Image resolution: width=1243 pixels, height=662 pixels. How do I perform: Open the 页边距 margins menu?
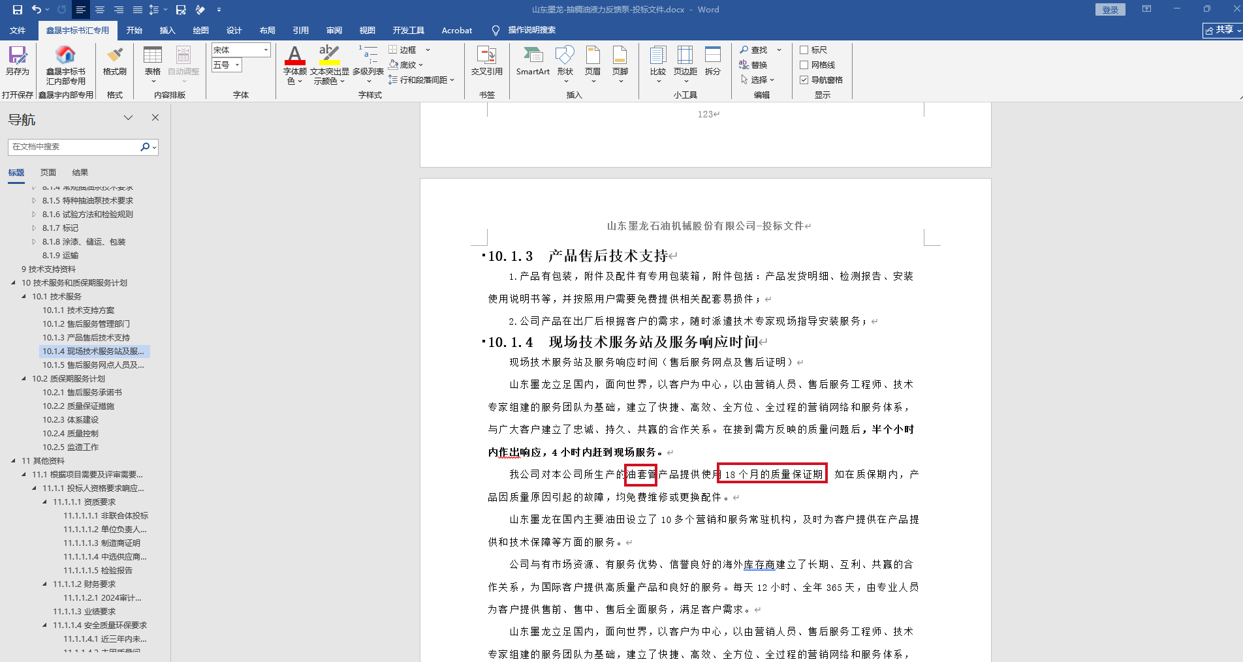click(x=685, y=64)
